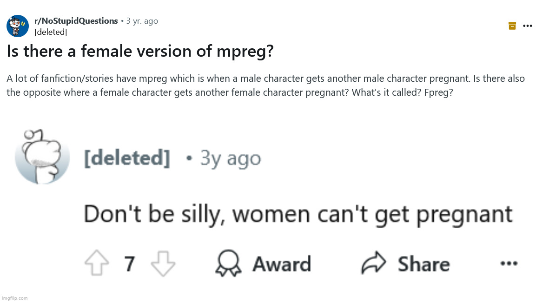Screen dimensions: 536x302
Task: Click the "women can't get pregnant" comment text
Action: [298, 214]
